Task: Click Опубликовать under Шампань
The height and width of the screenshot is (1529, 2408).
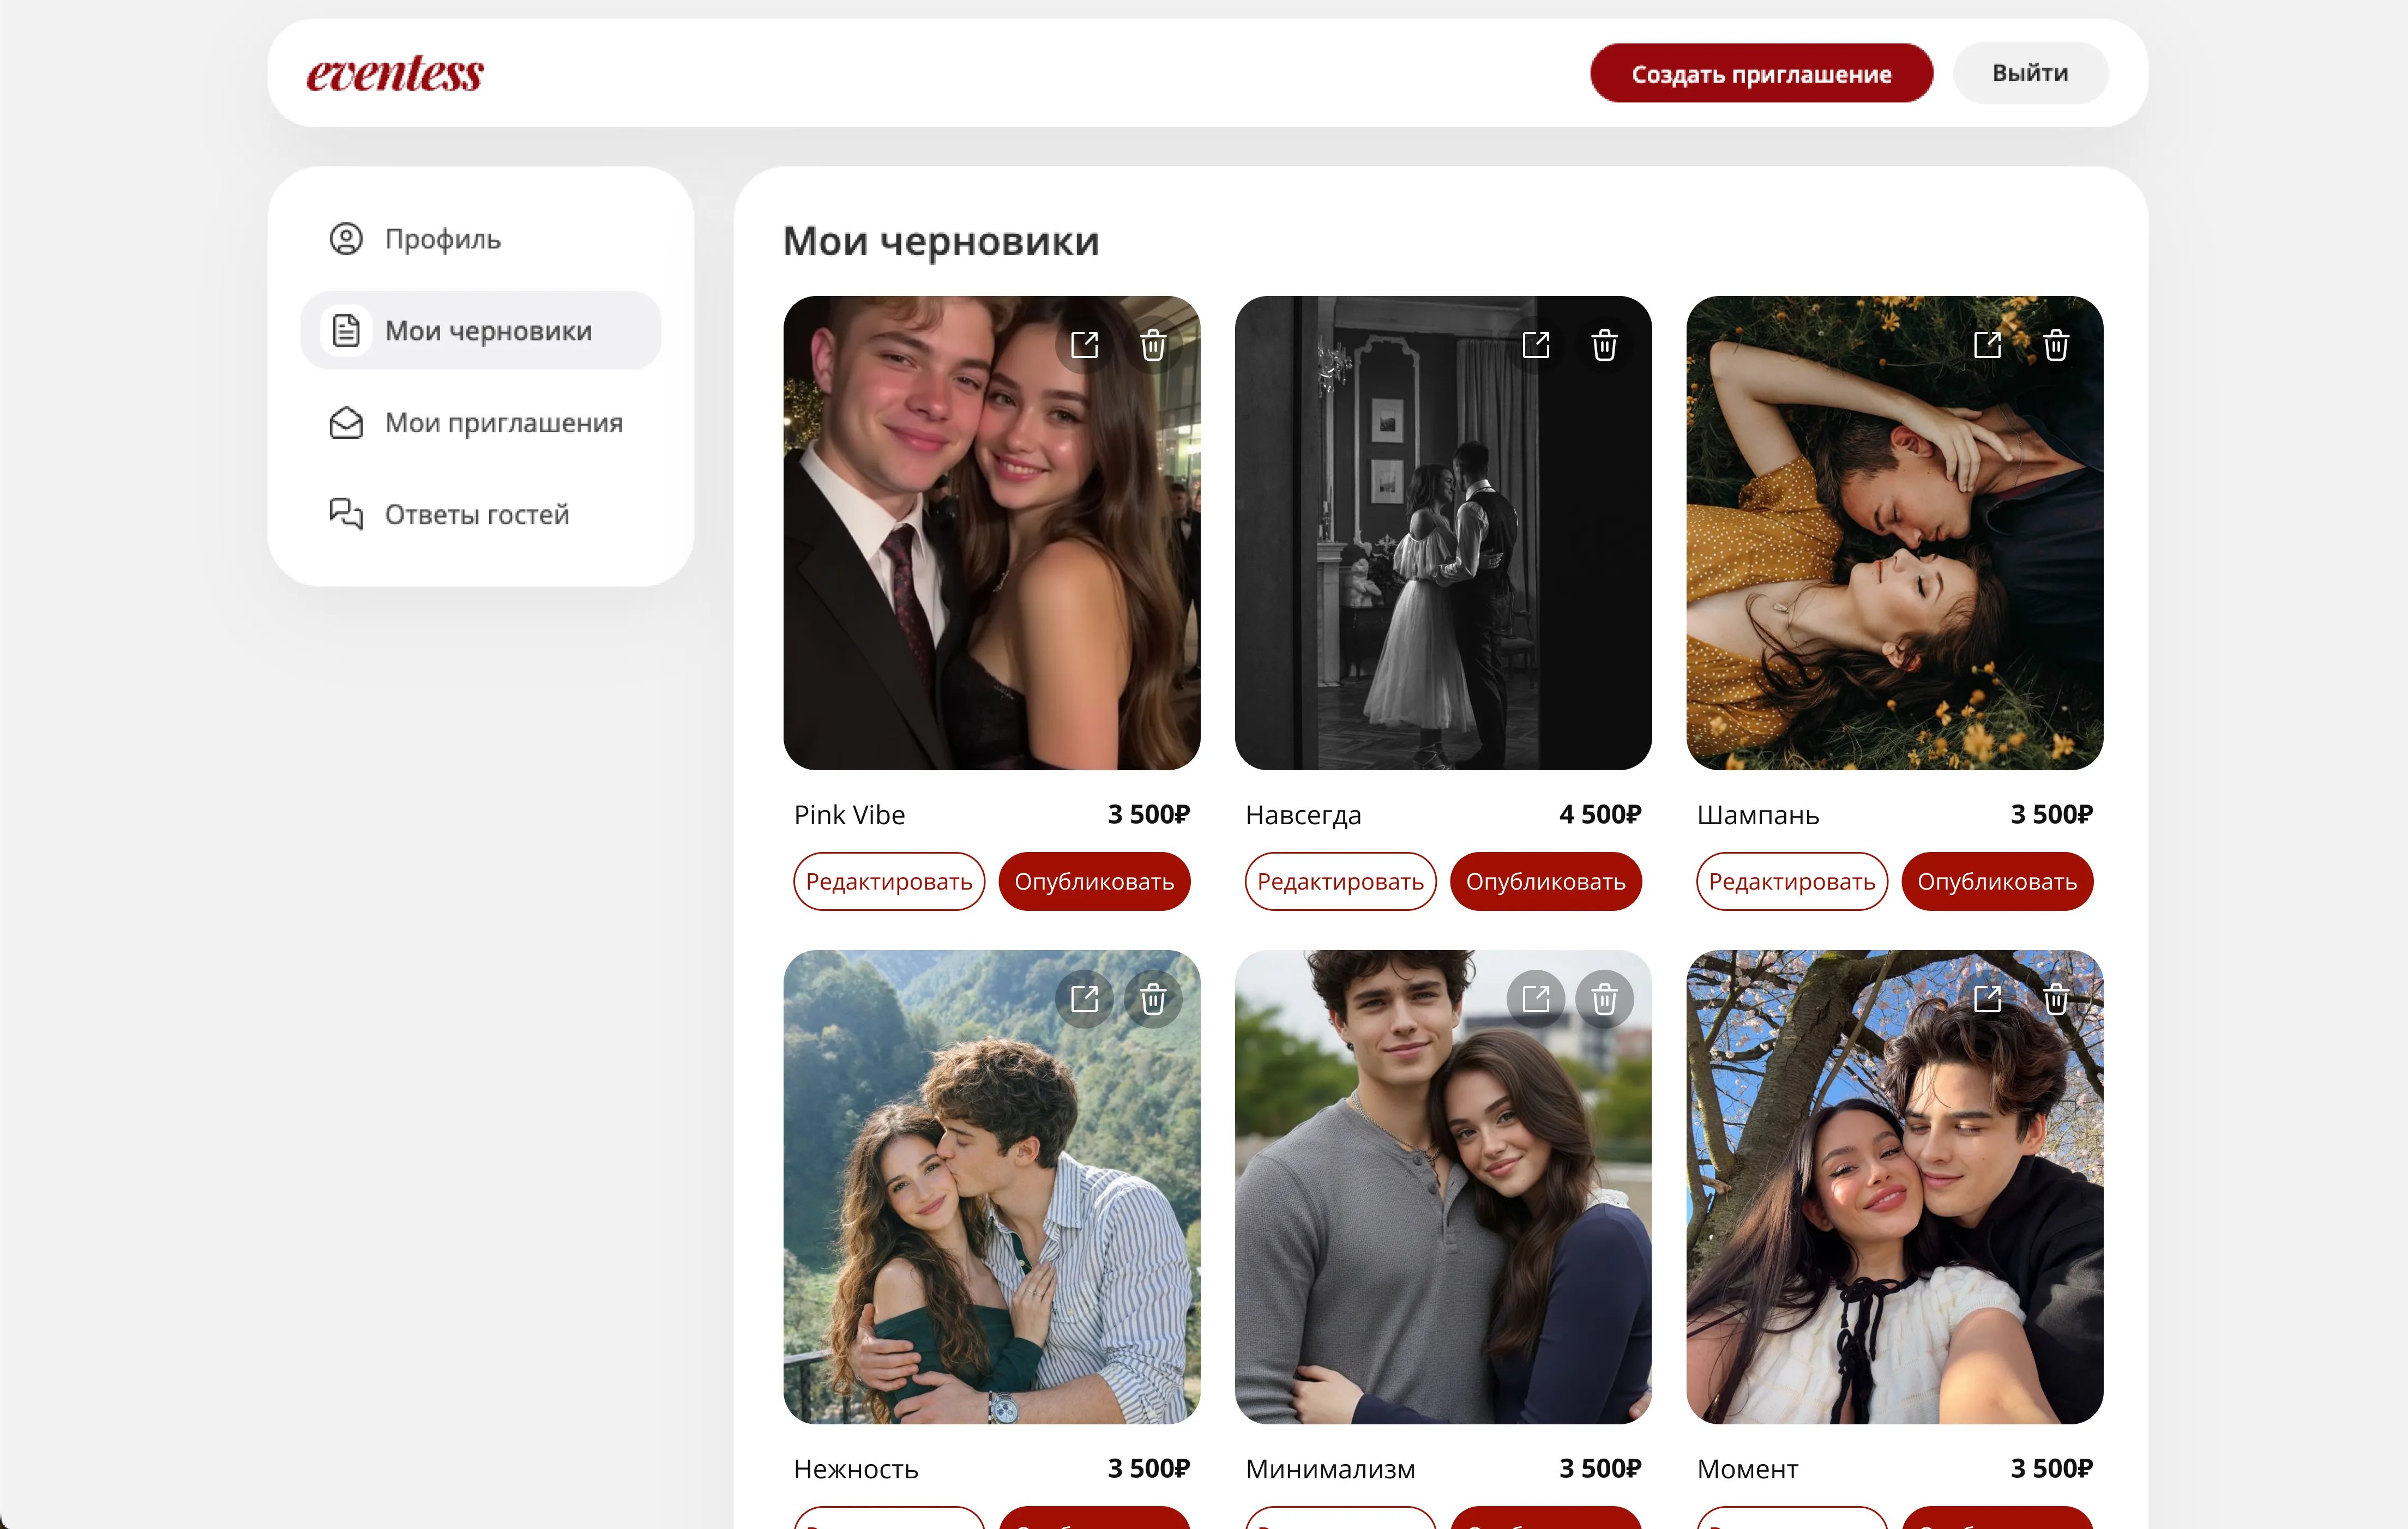Action: click(1997, 881)
